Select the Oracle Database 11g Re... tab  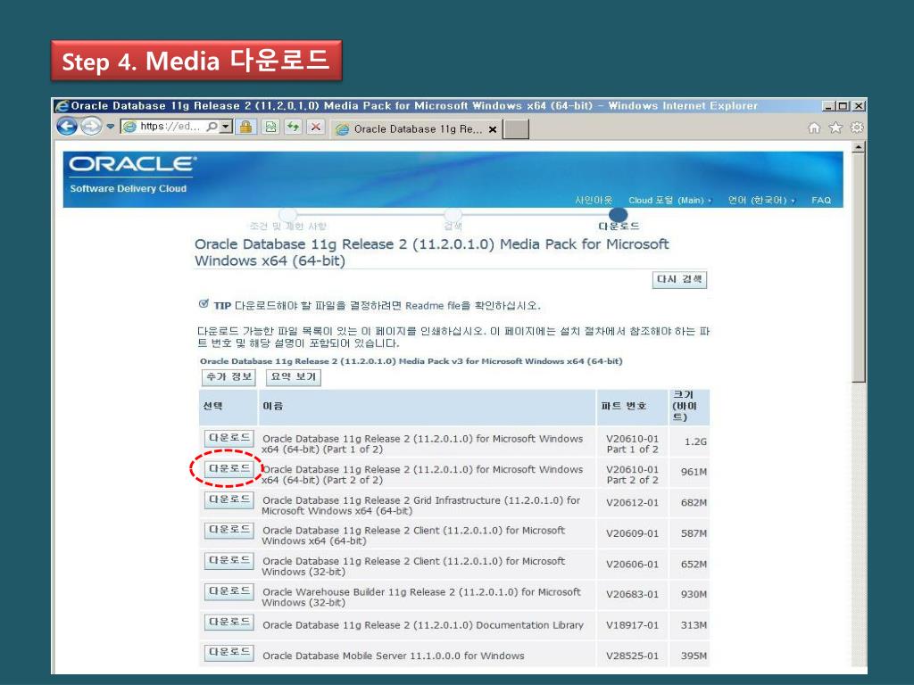point(416,129)
